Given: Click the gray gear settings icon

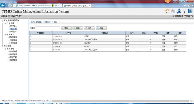Looking at the screenshot, I should (x=173, y=11).
